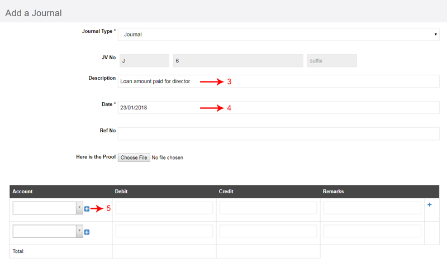The width and height of the screenshot is (447, 268).
Task: Click the JV No suffix field
Action: coord(332,61)
